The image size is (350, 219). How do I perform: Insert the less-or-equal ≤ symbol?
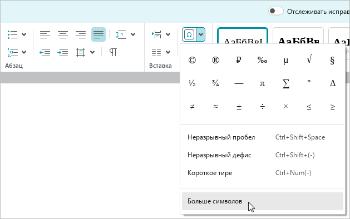click(x=309, y=107)
